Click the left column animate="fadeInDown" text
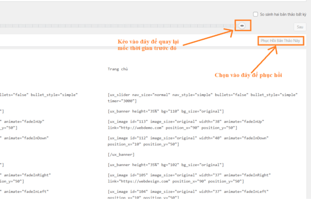Screen dimensions: 311x199 26,138
